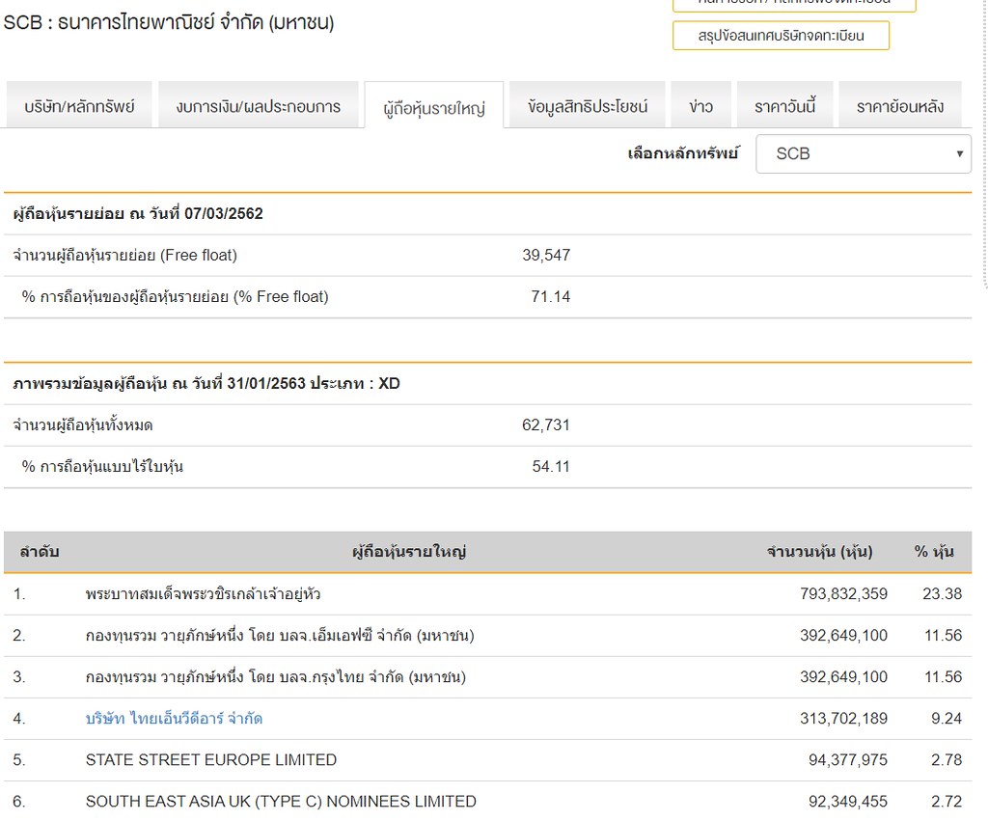The image size is (988, 821).
Task: Click percentage value 2.78
Action: point(947,760)
